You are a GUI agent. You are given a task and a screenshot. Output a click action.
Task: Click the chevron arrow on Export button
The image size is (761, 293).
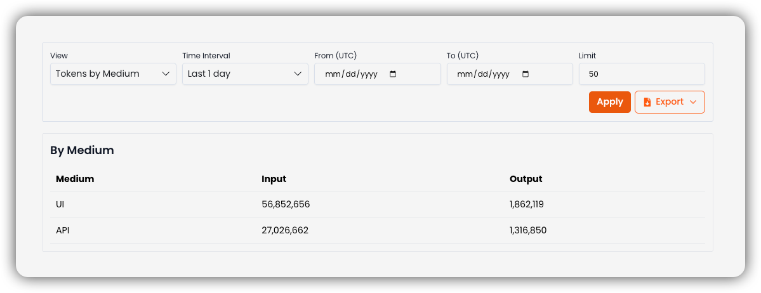tap(693, 102)
